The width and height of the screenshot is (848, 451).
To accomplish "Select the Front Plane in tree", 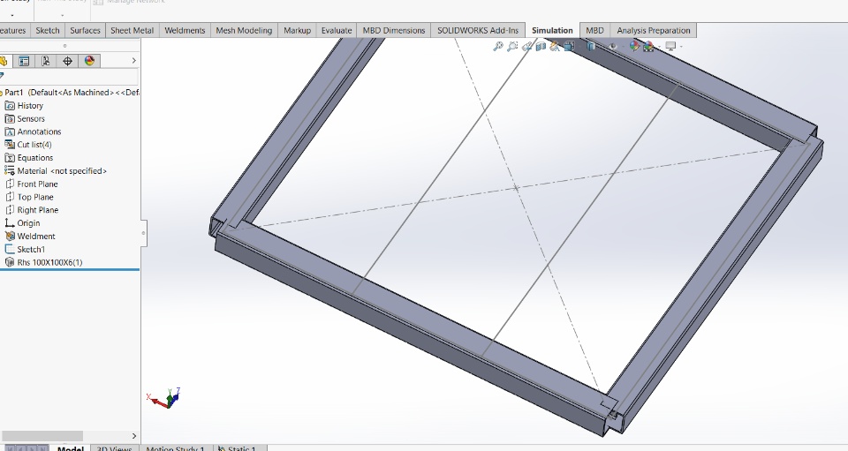I will [x=32, y=184].
